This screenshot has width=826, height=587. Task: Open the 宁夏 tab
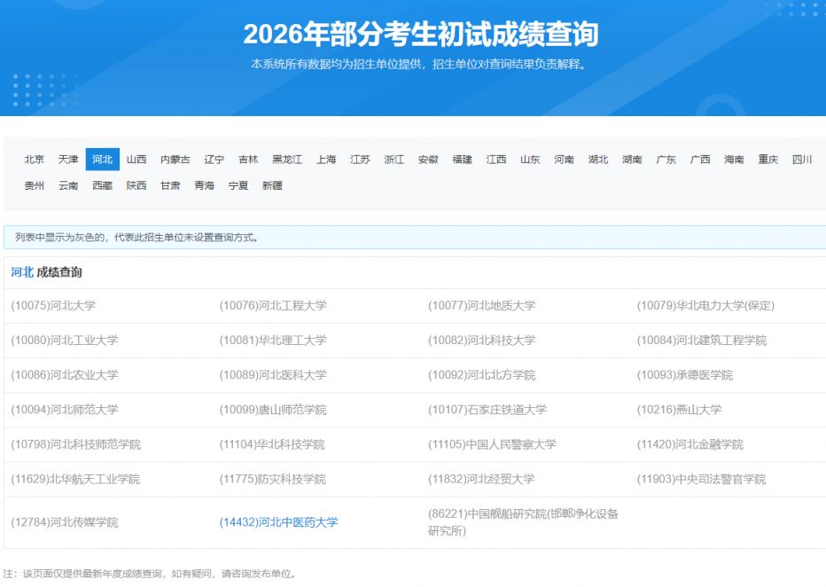238,185
